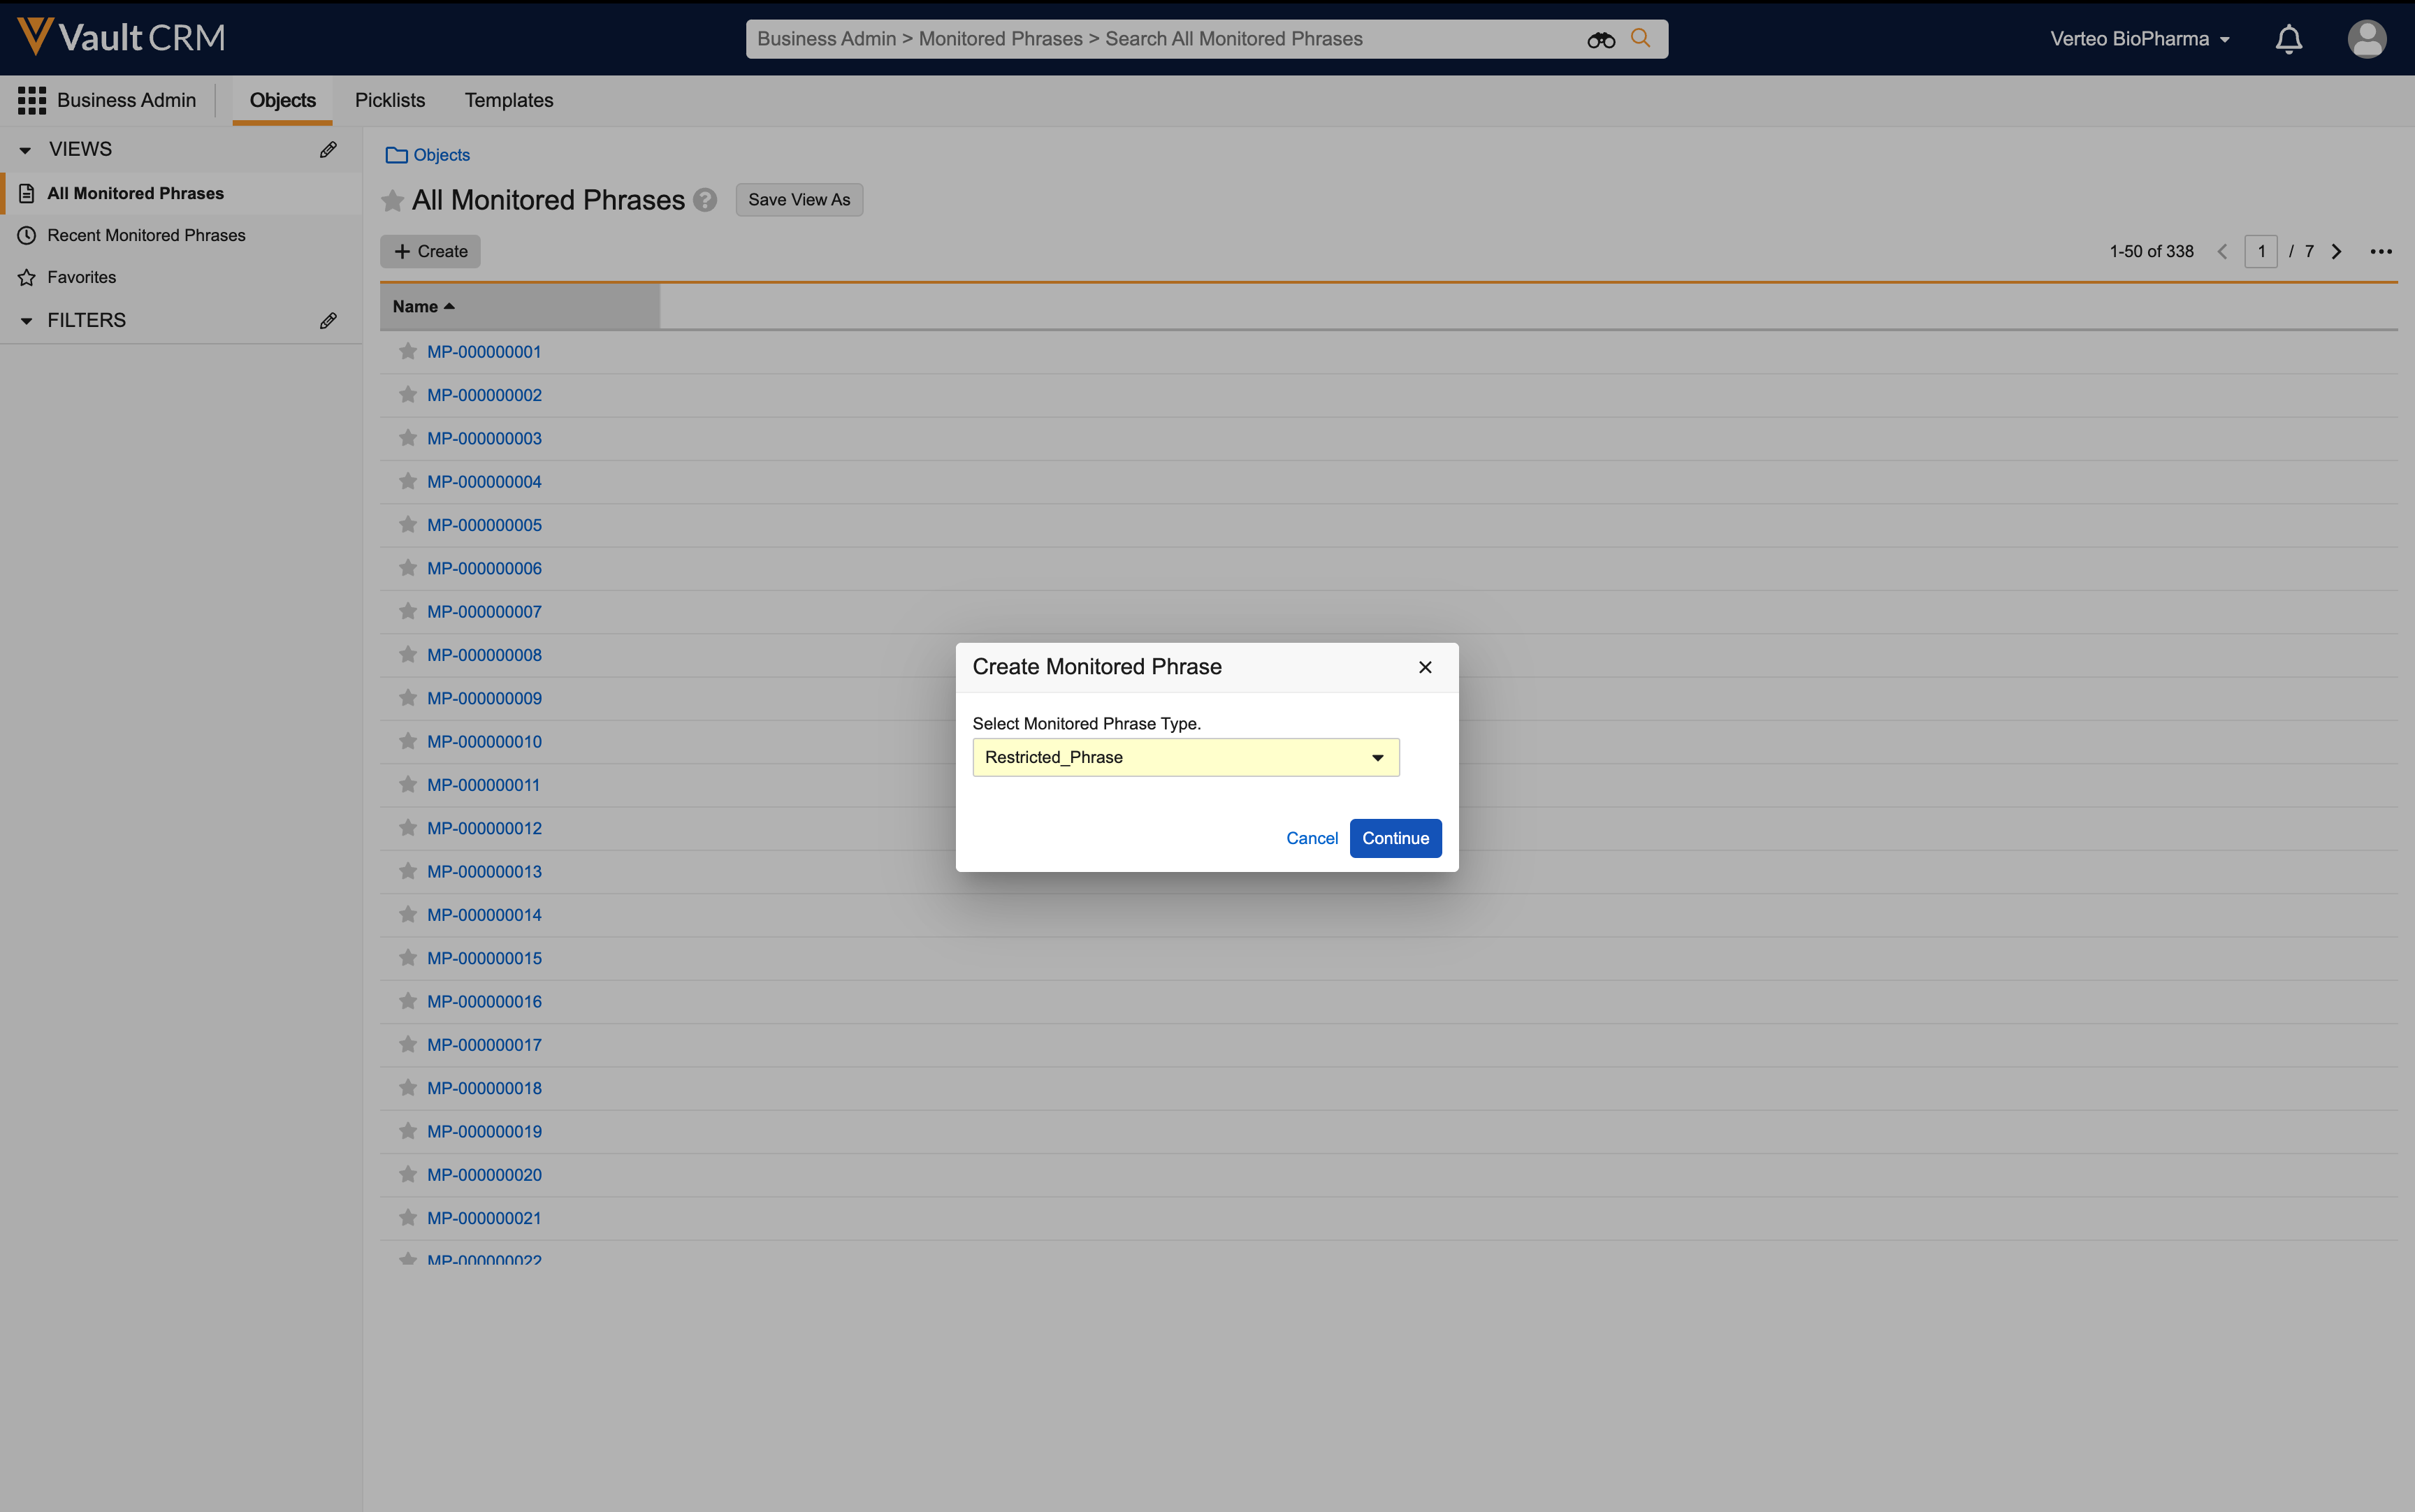Open the notifications bell

tap(2288, 39)
